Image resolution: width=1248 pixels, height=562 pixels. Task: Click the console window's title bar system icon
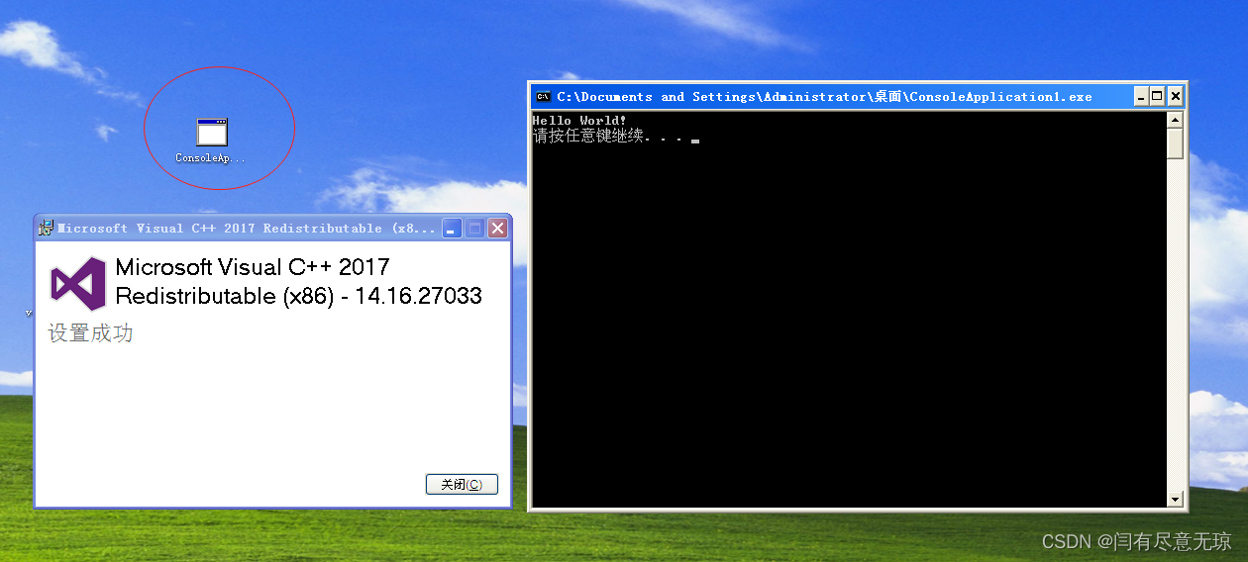coord(543,97)
